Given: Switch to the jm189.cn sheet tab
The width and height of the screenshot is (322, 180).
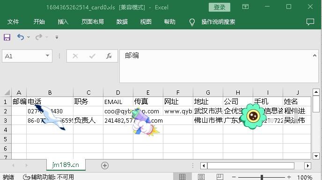Looking at the screenshot, I should 66,165.
